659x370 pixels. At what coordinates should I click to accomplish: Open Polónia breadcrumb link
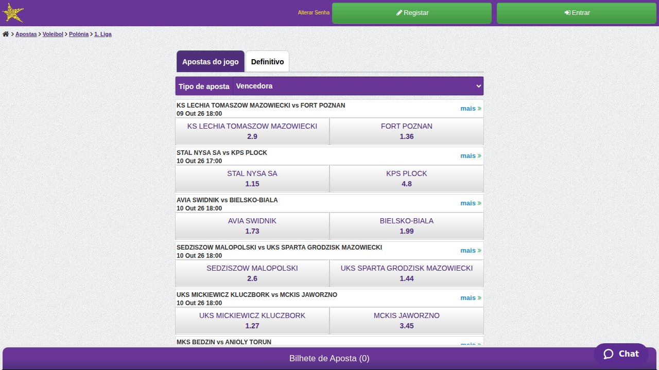[79, 34]
